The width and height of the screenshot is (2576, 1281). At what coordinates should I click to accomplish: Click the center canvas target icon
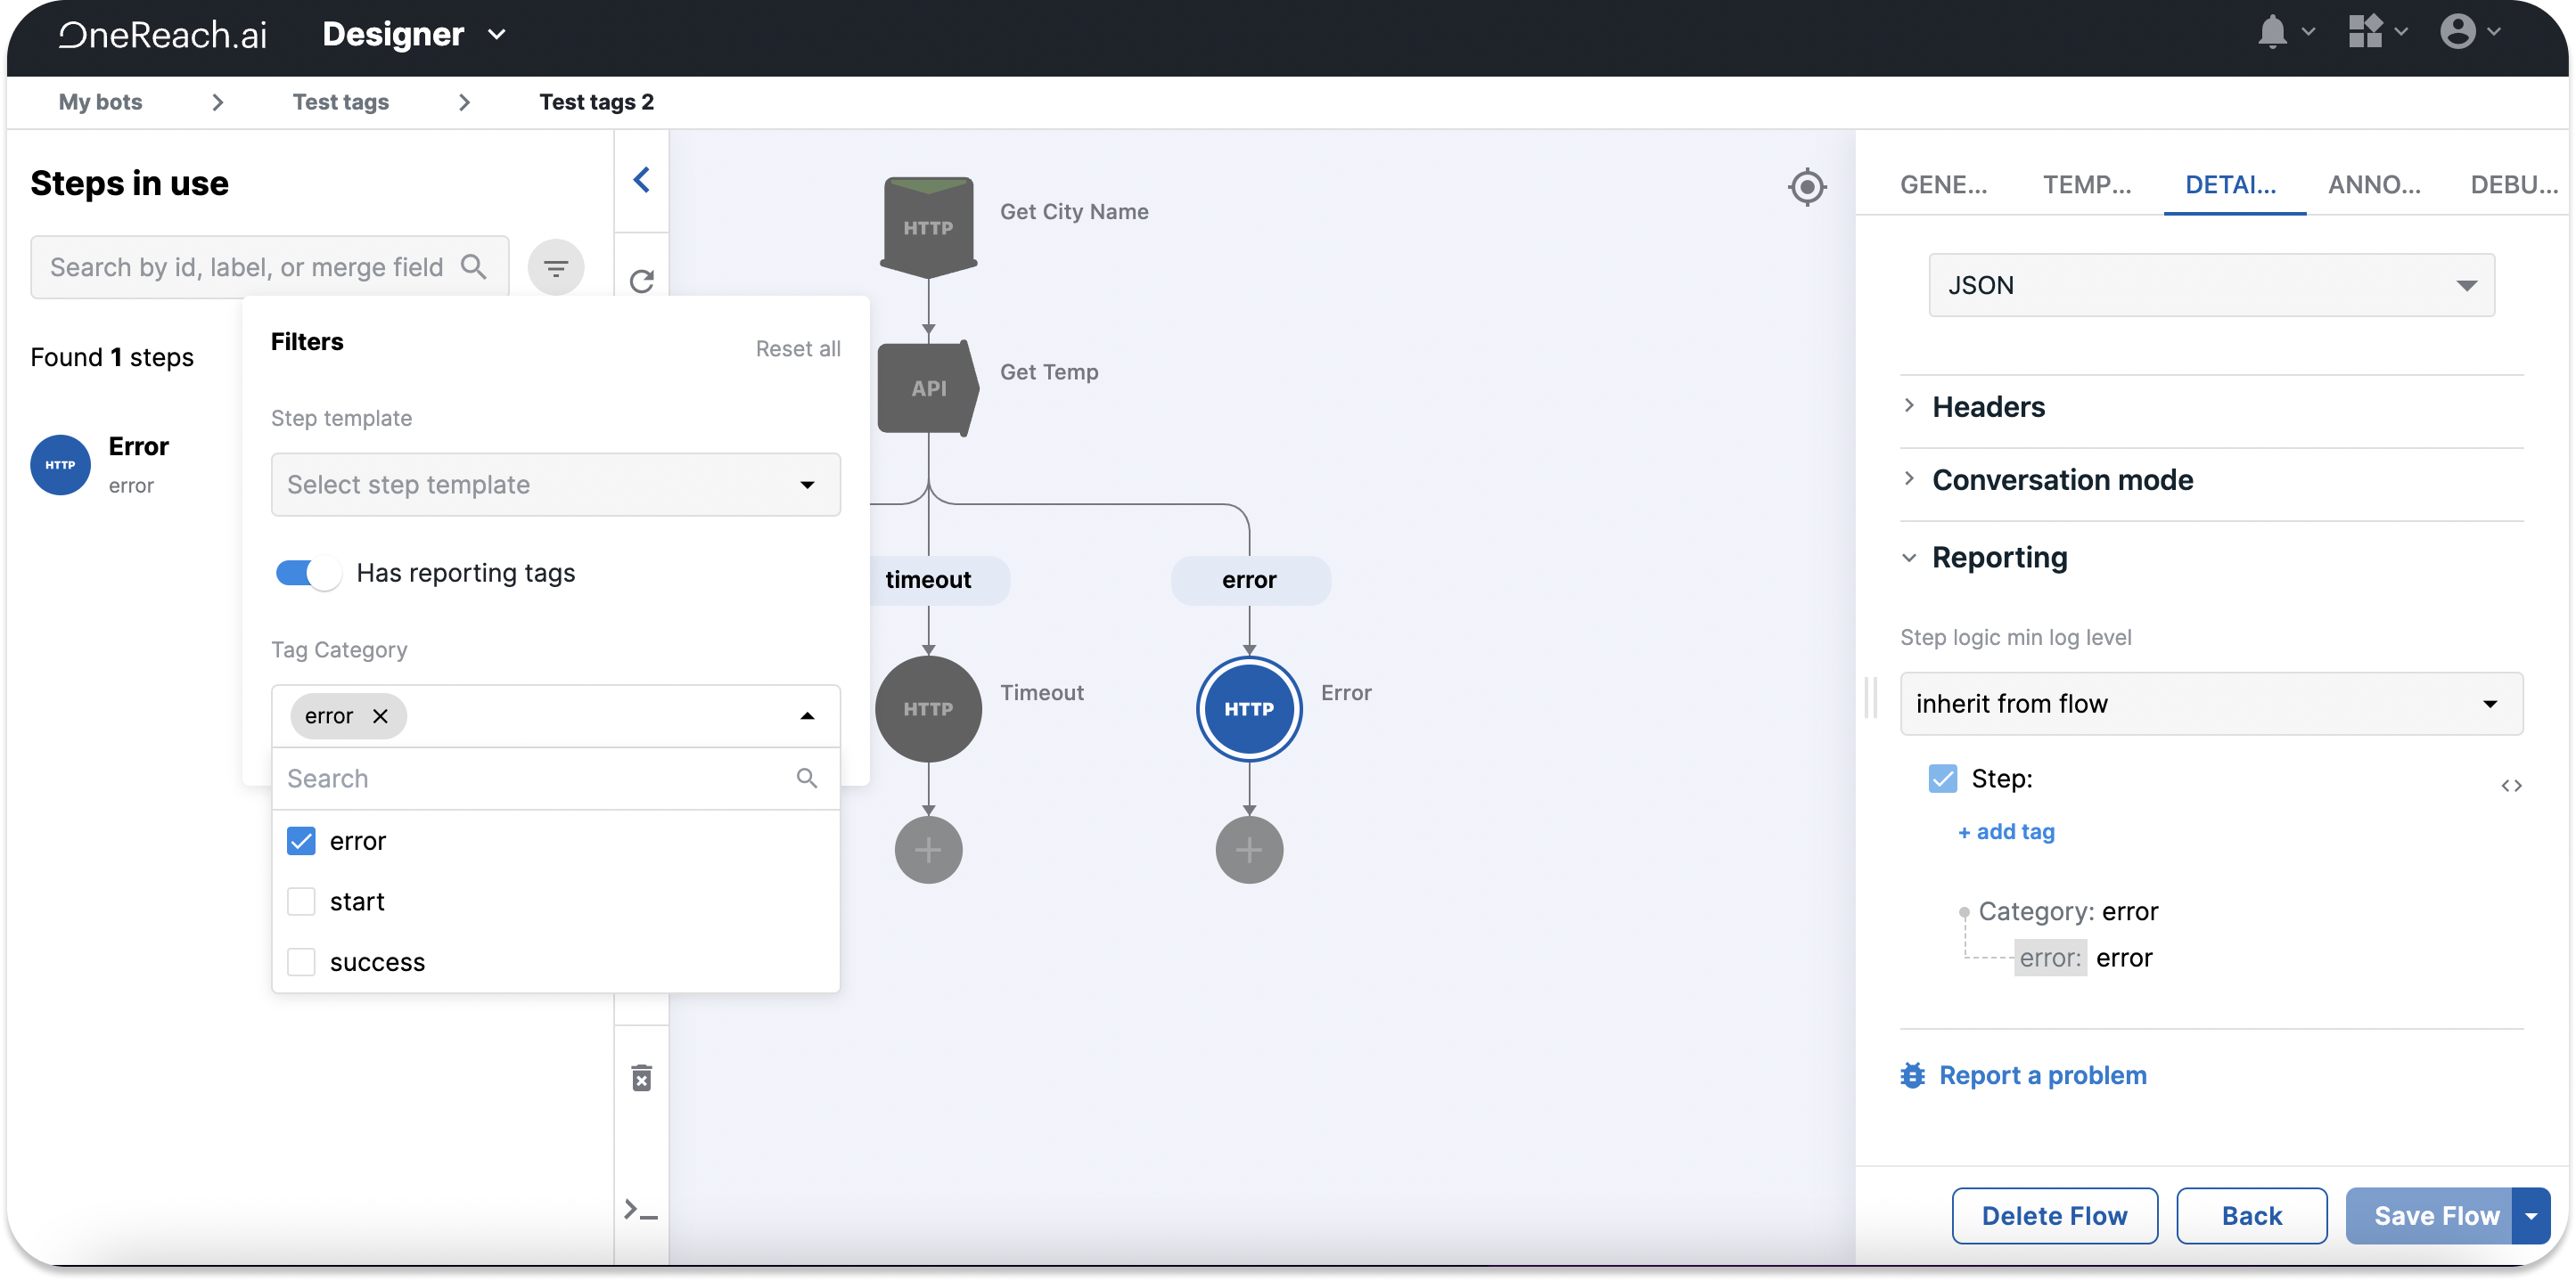[1807, 187]
